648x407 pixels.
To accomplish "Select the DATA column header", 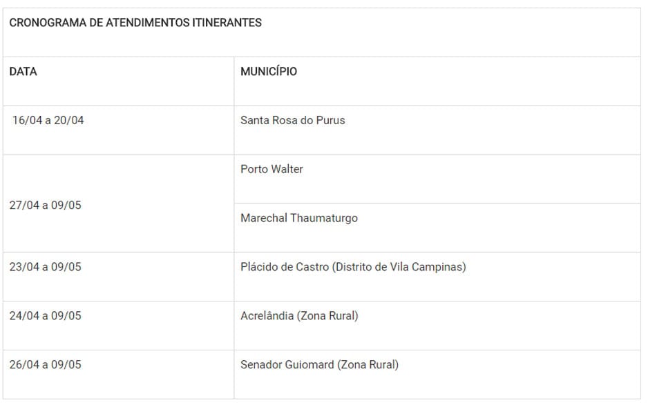I will tap(23, 72).
